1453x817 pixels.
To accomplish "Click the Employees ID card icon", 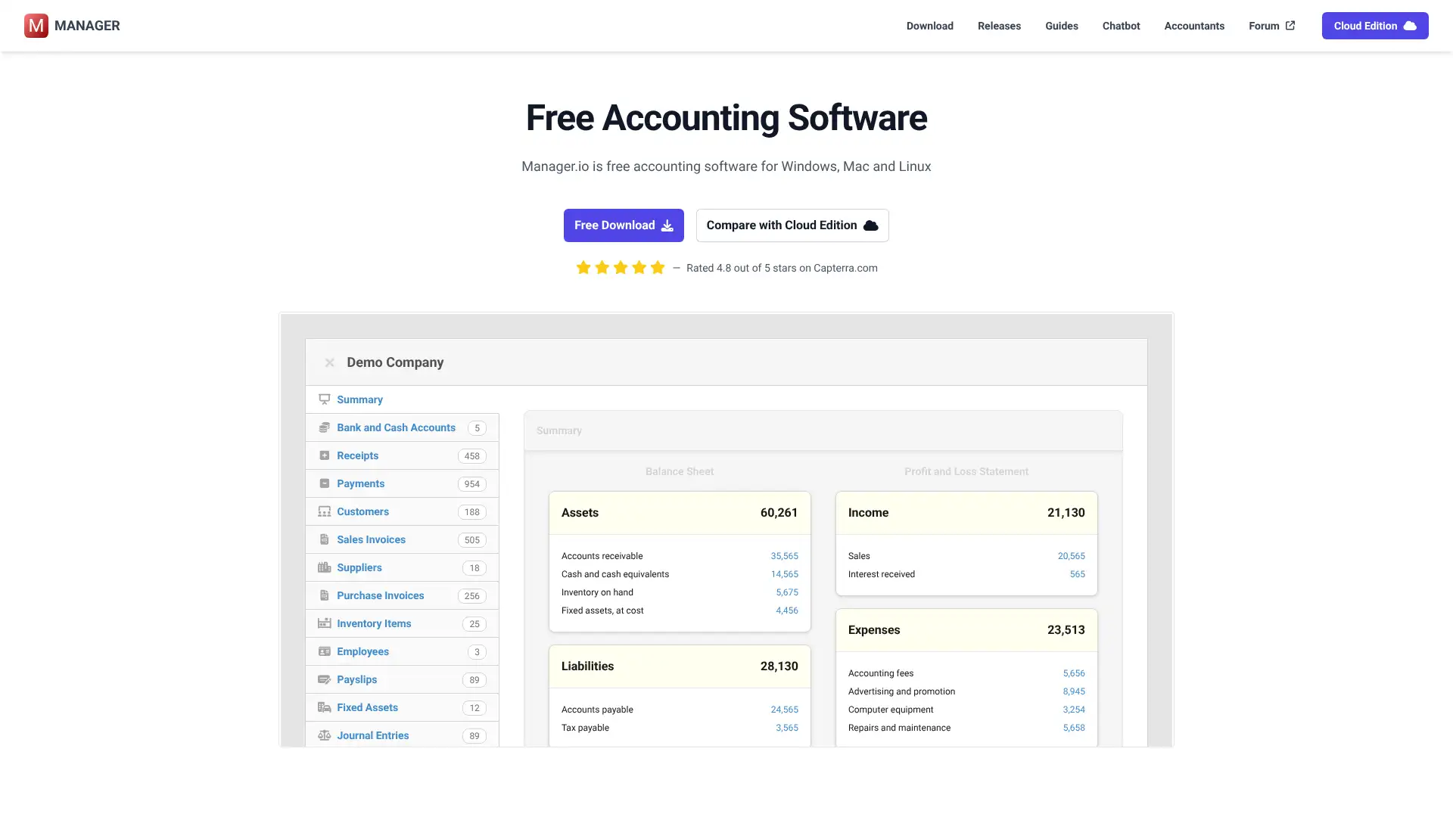I will [x=324, y=651].
